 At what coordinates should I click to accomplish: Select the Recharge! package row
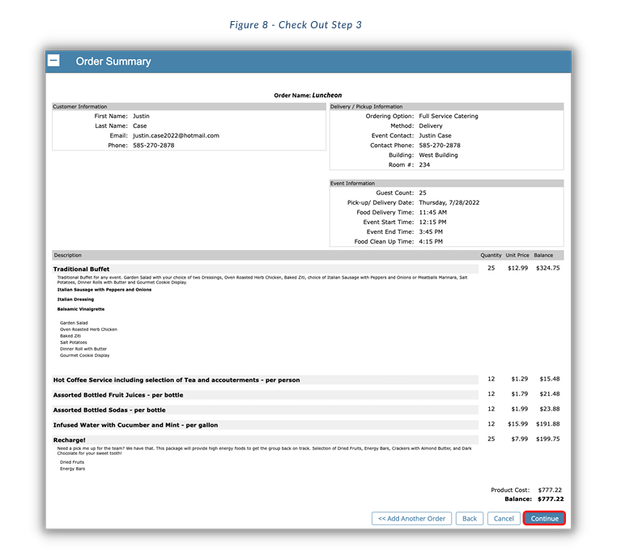pyautogui.click(x=266, y=439)
